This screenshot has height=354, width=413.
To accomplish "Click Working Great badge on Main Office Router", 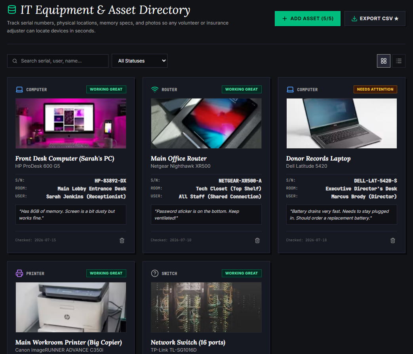I will point(242,89).
